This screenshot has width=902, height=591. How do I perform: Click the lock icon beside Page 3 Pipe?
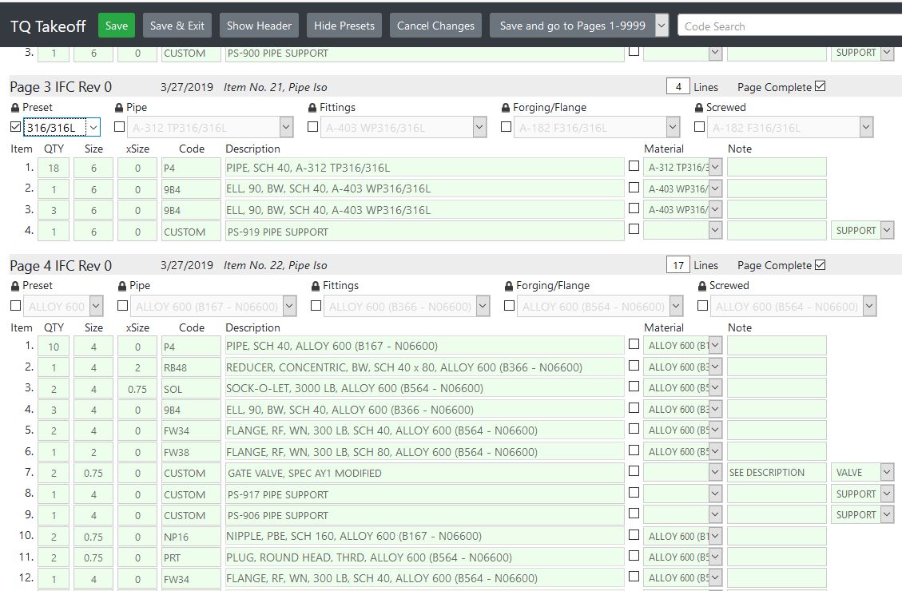tap(119, 108)
